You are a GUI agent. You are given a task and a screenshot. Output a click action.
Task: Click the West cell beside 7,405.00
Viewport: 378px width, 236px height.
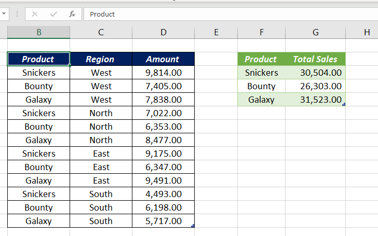coord(101,86)
